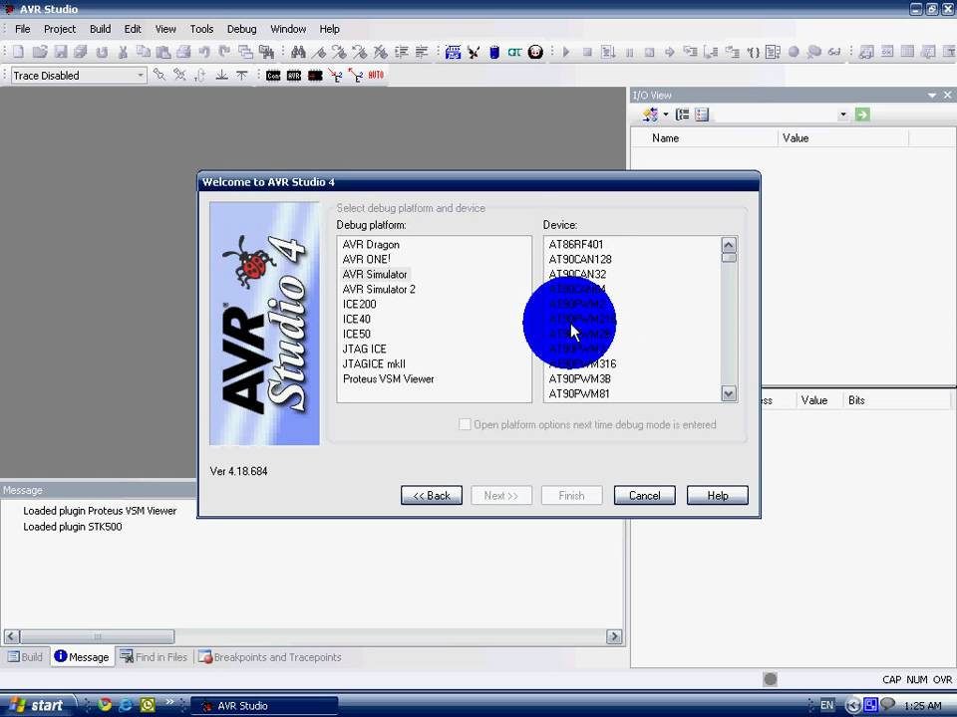957x717 pixels.
Task: Click the Toggle Bookmark flag icon
Action: coord(319,52)
